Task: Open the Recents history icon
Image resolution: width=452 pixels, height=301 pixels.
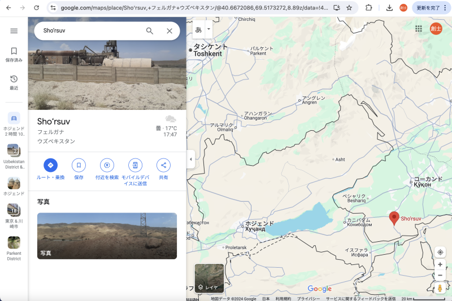Action: coord(14,79)
